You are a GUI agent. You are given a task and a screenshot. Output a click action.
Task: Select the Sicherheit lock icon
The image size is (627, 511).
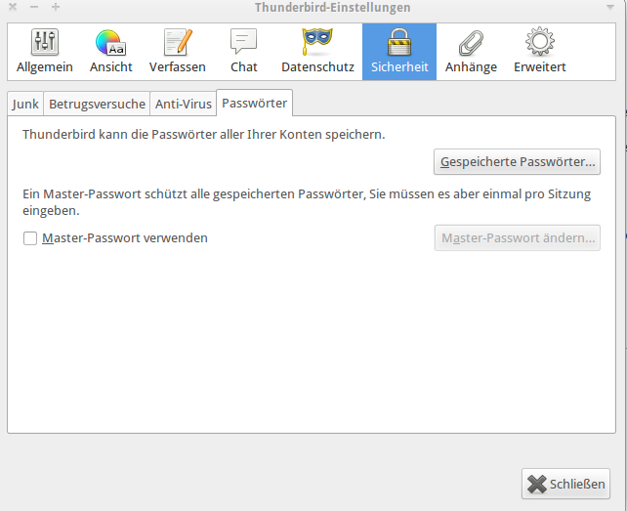click(399, 42)
